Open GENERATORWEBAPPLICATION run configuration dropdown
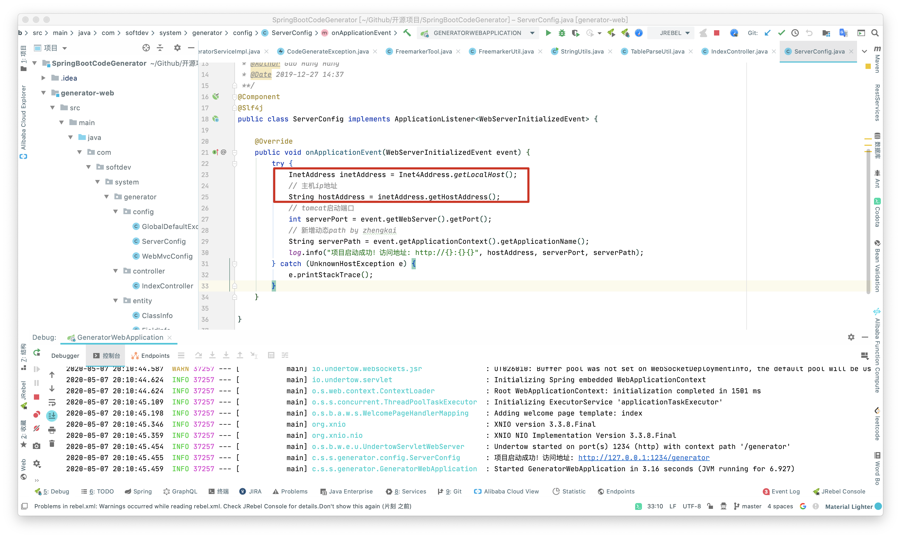 coord(532,33)
